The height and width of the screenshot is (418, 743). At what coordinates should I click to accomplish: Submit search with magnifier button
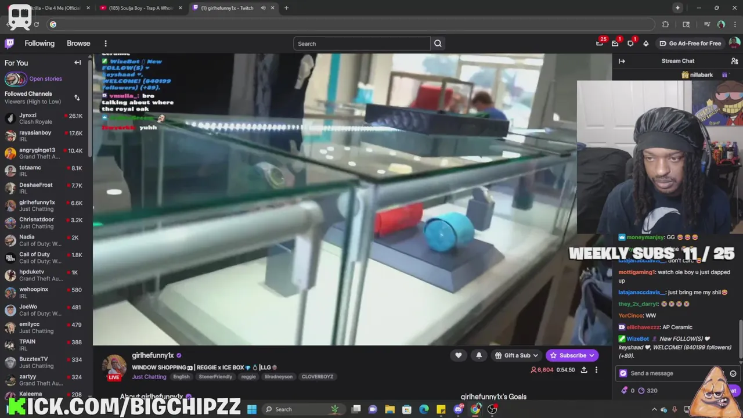pyautogui.click(x=438, y=44)
